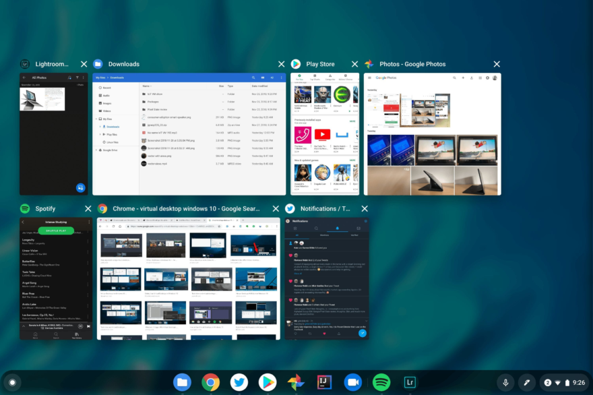Launch Lightroom from the shelf
The height and width of the screenshot is (395, 593).
click(x=410, y=382)
